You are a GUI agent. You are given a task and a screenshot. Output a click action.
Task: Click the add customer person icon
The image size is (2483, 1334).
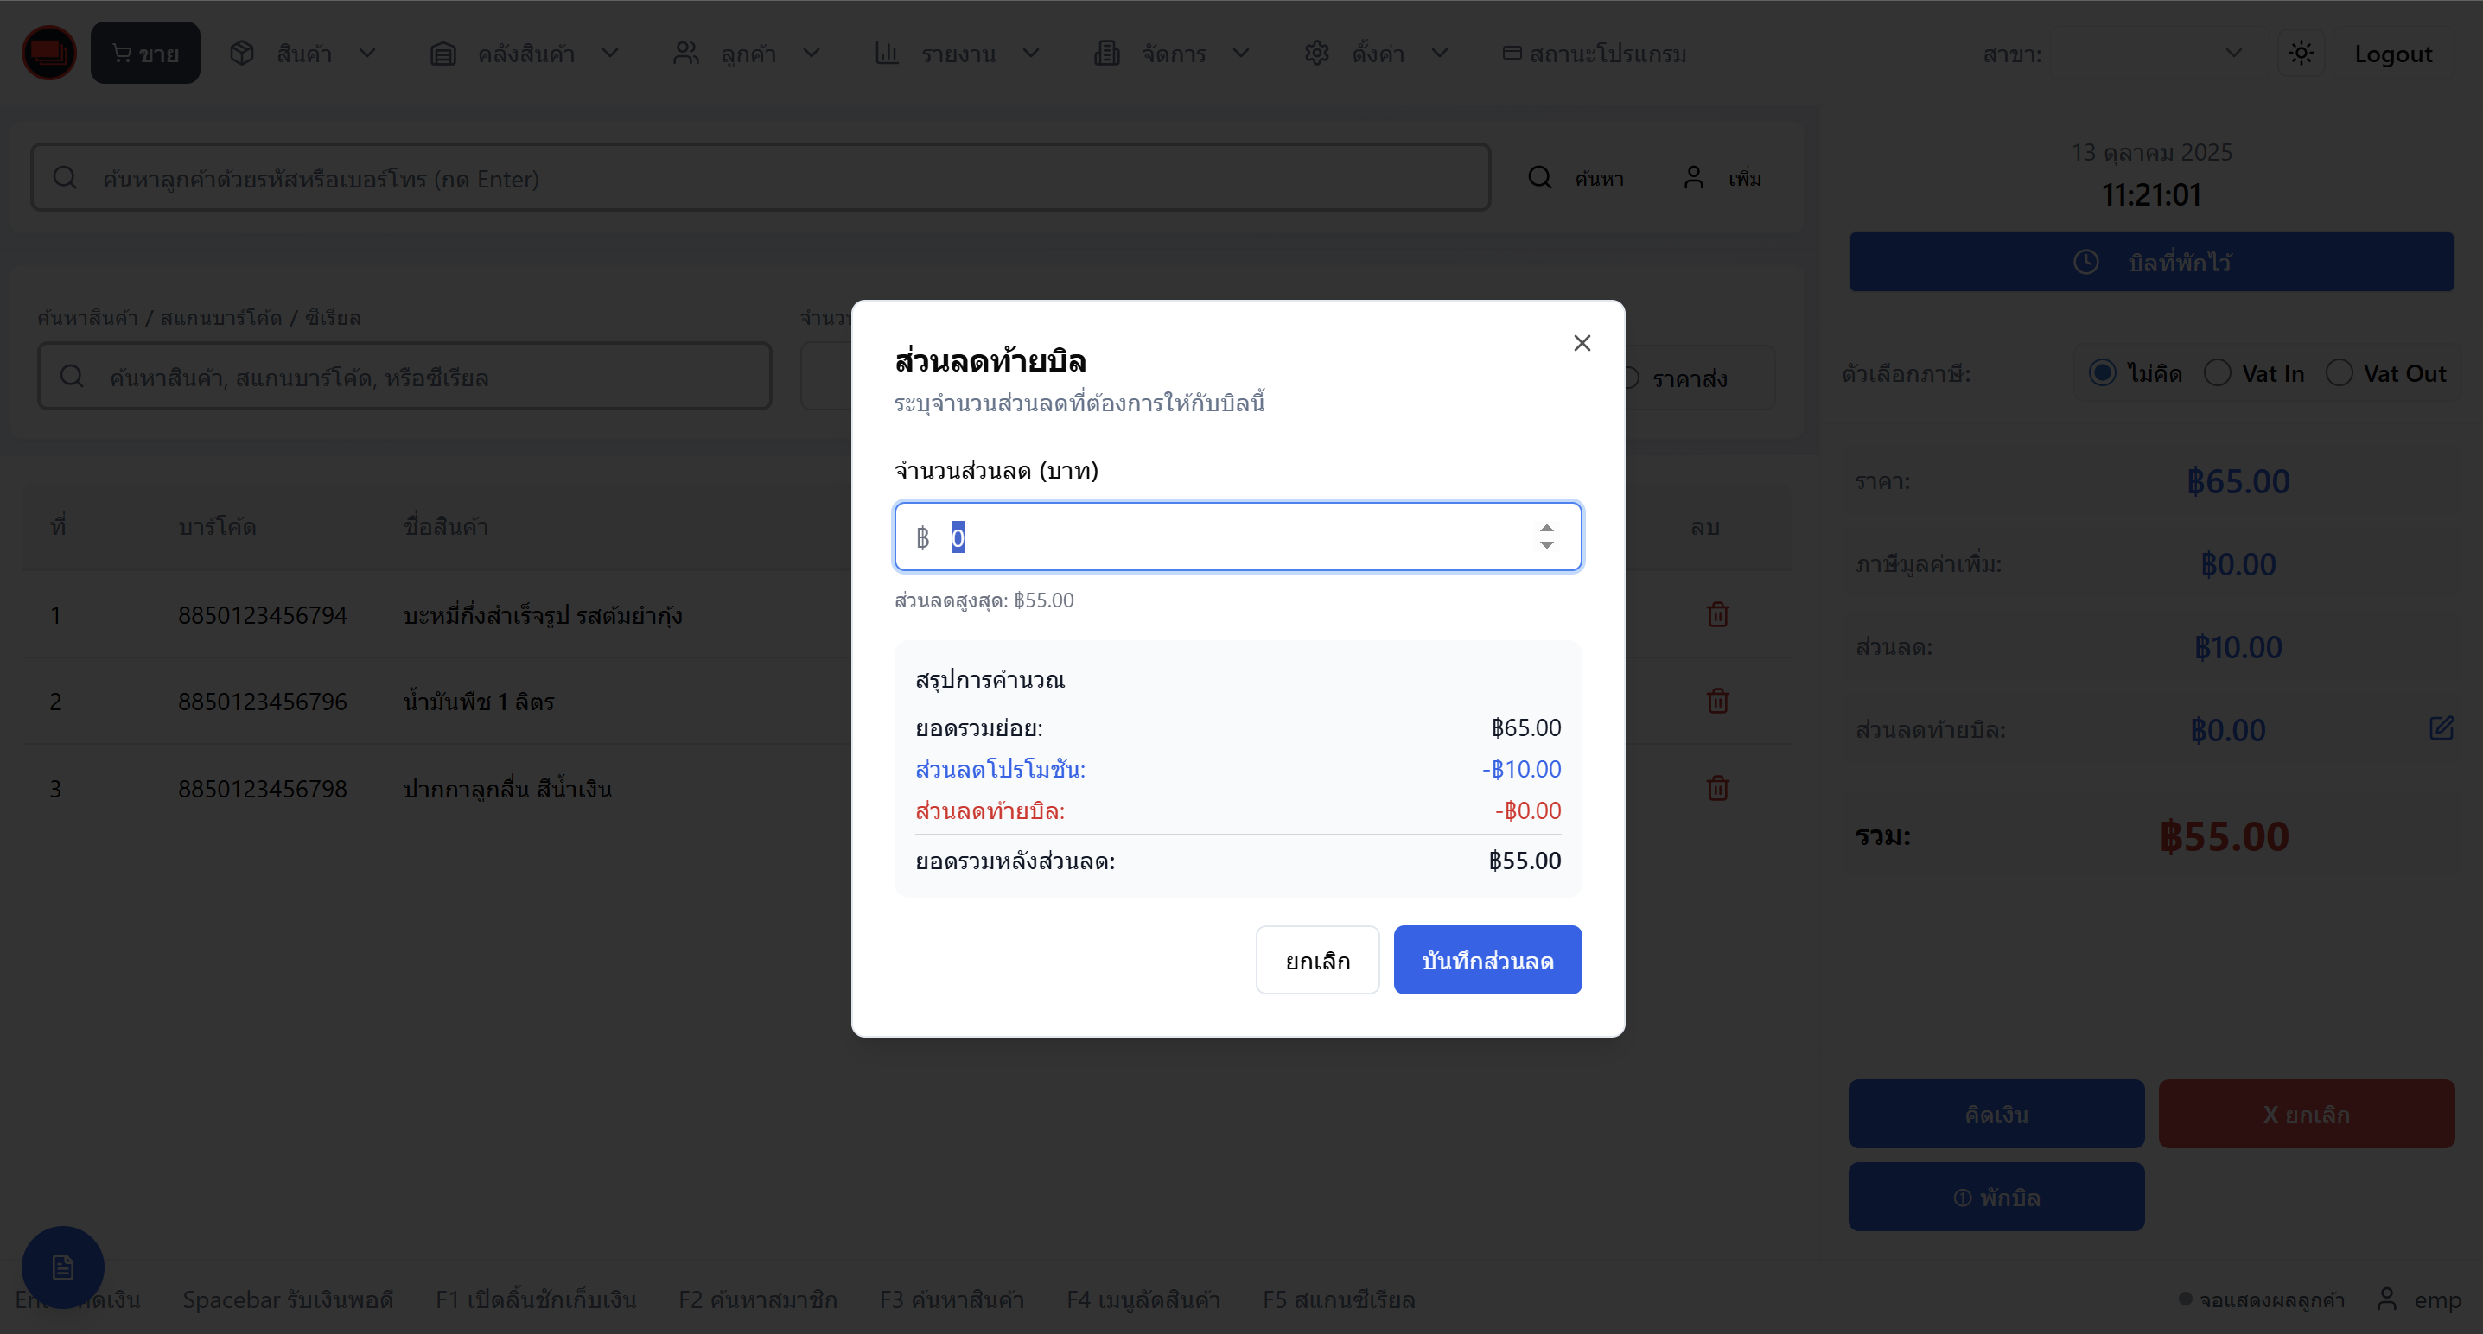pyautogui.click(x=1694, y=178)
